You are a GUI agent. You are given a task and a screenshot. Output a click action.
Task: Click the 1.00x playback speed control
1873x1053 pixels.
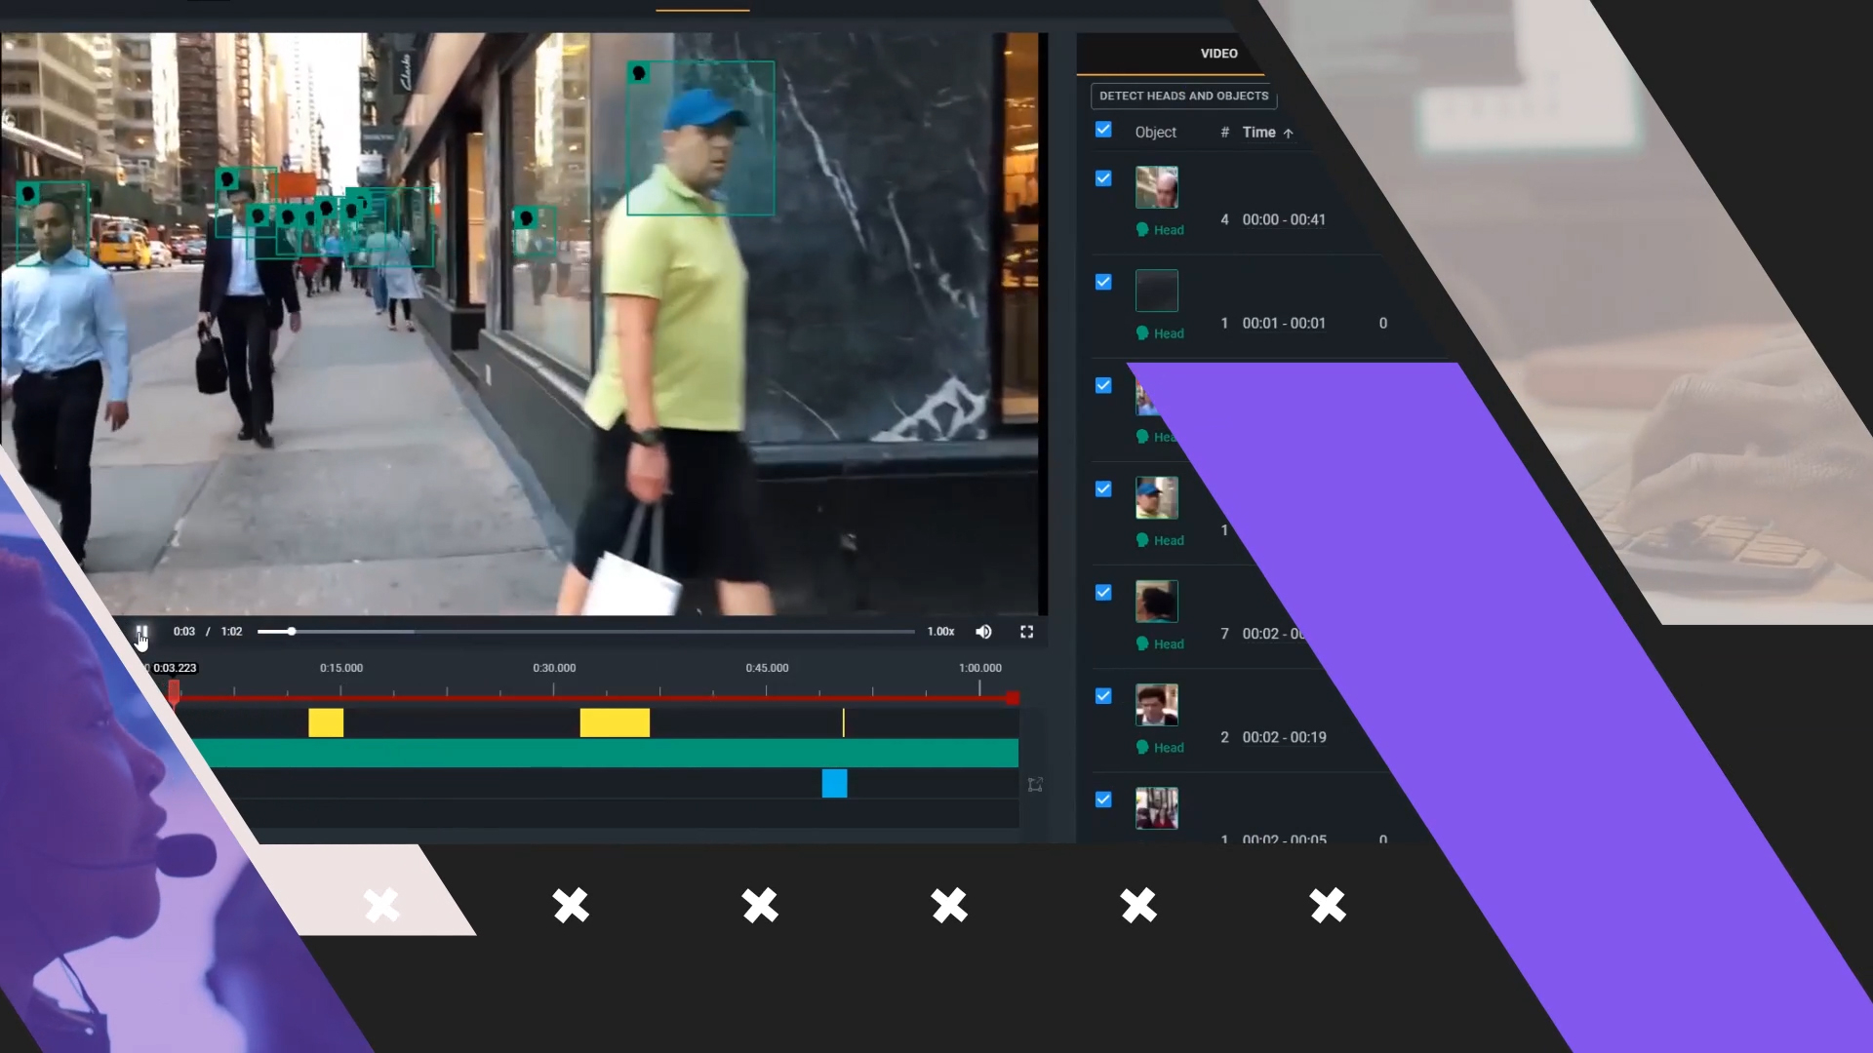coord(940,632)
